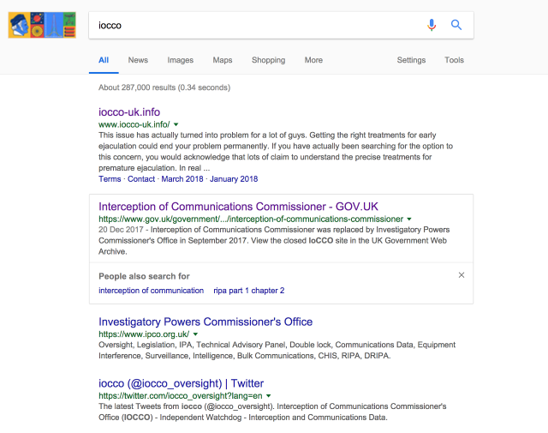Expand dropdown arrow beside ipco.org.uk URL
Image resolution: width=548 pixels, height=433 pixels.
pyautogui.click(x=196, y=334)
